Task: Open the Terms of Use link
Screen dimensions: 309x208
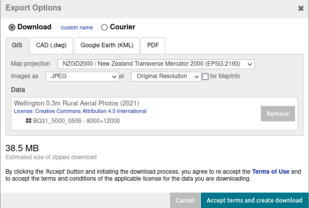Action: (x=270, y=172)
